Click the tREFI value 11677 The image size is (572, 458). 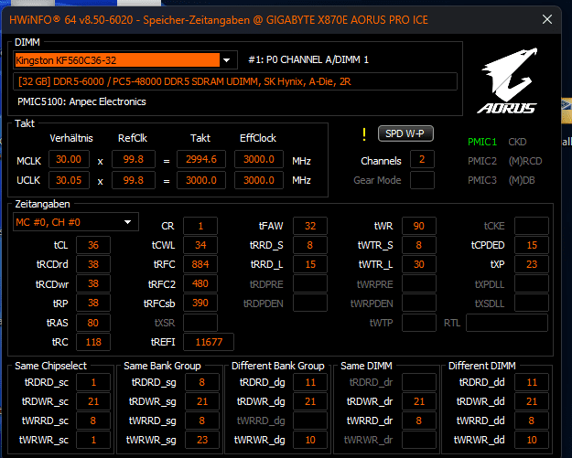(209, 342)
